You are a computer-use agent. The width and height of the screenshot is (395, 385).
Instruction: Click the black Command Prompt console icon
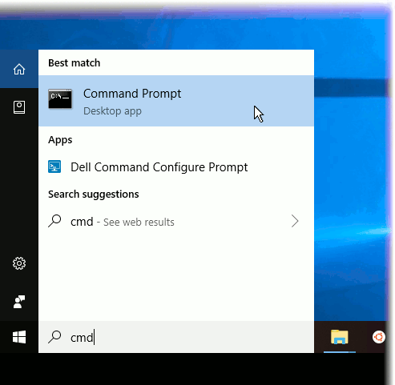[x=60, y=99]
